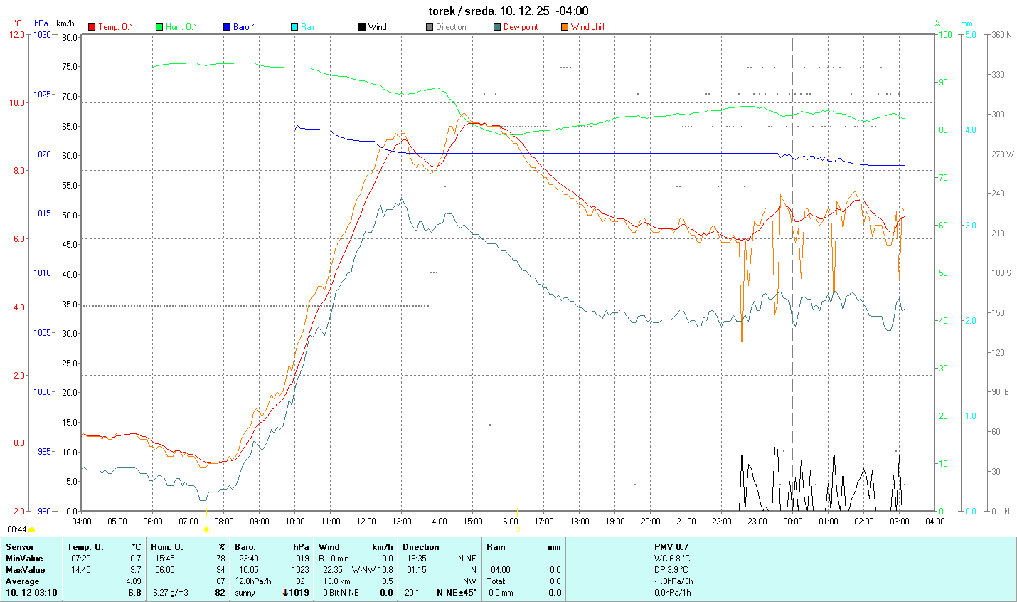Click the green Hum. O. legend square
The height and width of the screenshot is (602, 1017).
coord(159,27)
